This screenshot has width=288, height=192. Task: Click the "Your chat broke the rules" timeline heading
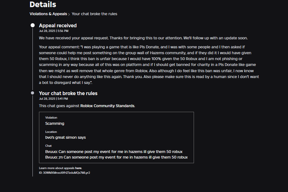(x=68, y=93)
